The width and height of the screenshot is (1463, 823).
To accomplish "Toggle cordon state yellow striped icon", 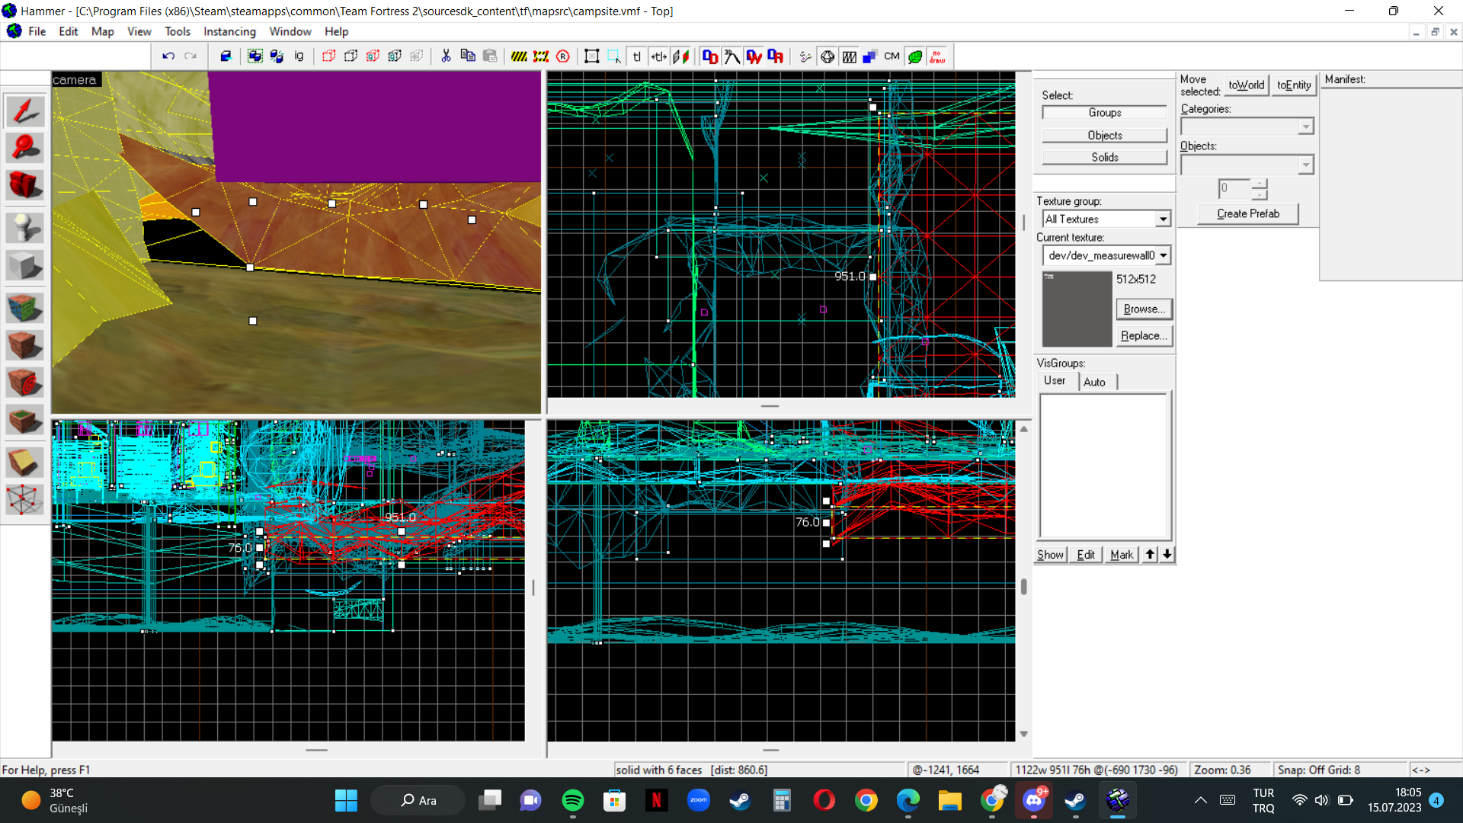I will tap(519, 56).
